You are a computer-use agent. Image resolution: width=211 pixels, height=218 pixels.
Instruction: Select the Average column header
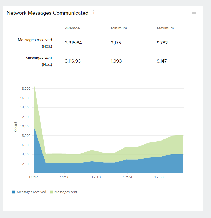72,28
